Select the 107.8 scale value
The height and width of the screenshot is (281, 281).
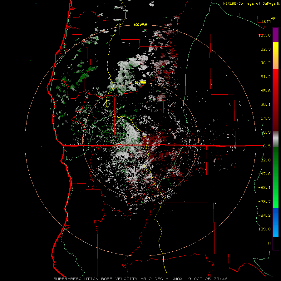tap(264, 35)
